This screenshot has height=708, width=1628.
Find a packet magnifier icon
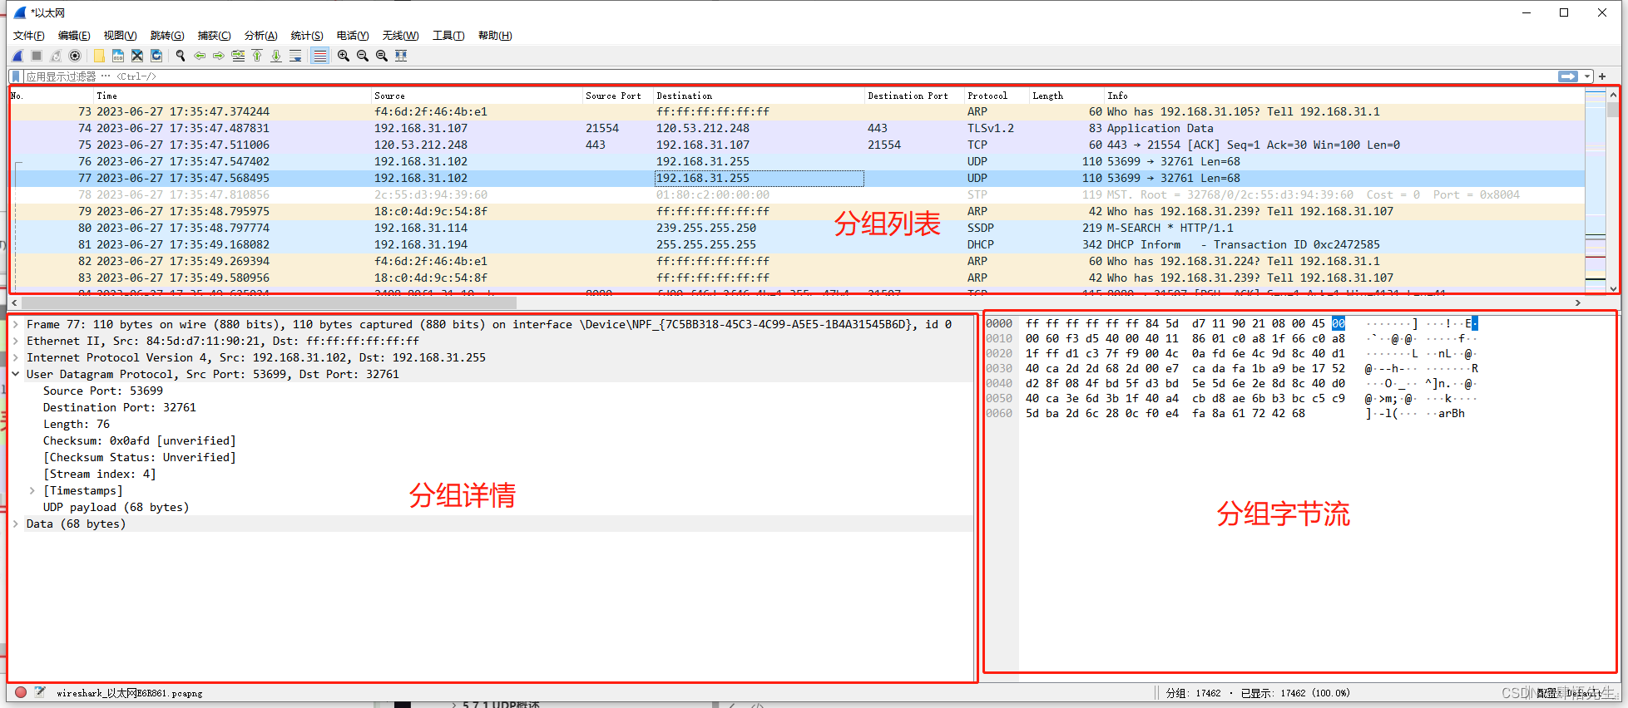pyautogui.click(x=181, y=56)
